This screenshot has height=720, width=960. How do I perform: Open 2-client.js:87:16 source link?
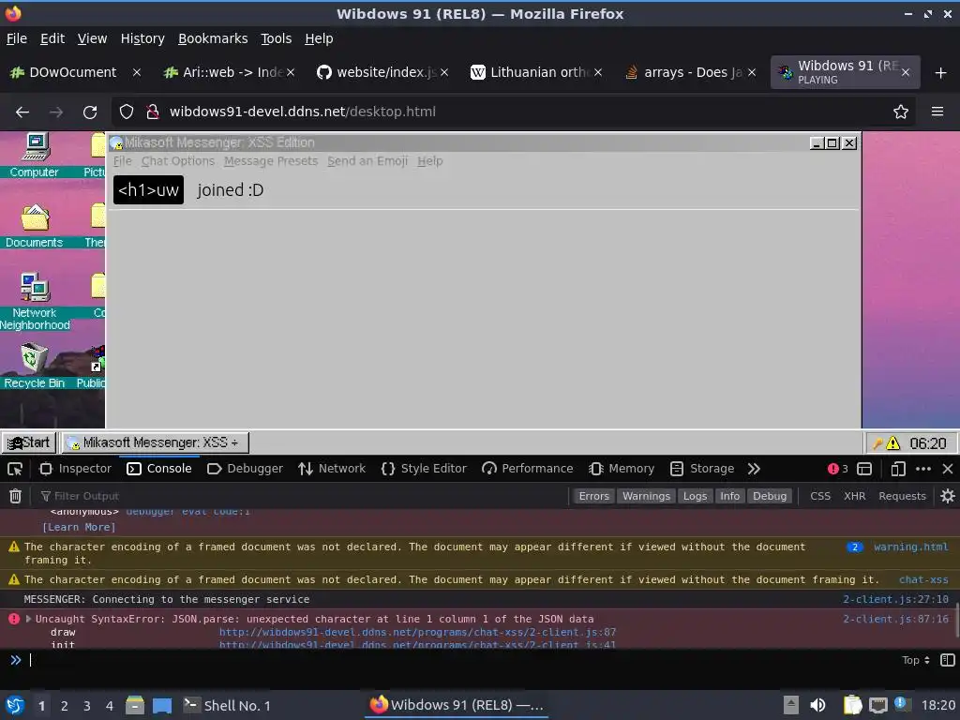[x=895, y=619]
